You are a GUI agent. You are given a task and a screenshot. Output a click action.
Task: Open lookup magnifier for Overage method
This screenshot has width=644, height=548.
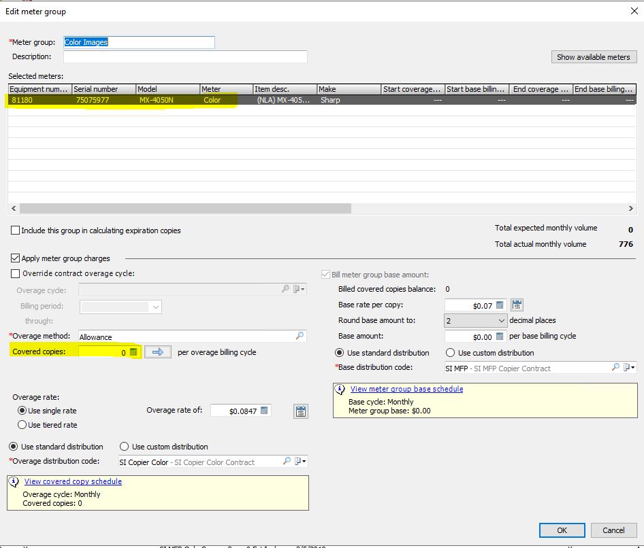click(300, 336)
